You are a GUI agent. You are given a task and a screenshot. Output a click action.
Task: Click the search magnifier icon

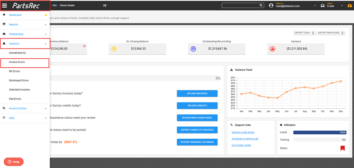pyautogui.click(x=261, y=6)
